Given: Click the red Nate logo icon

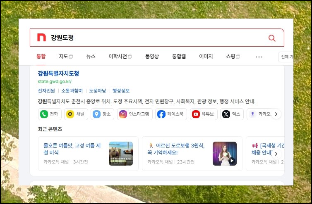Looking at the screenshot, I should click(x=42, y=38).
